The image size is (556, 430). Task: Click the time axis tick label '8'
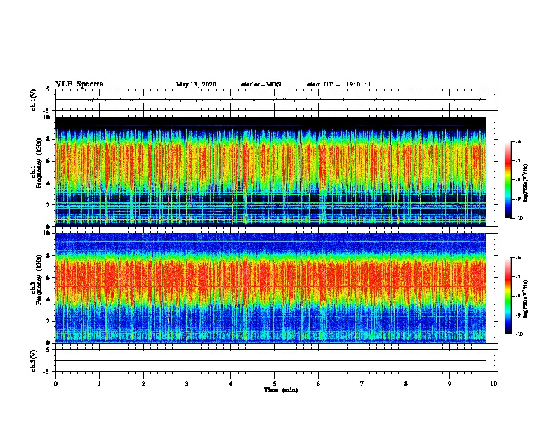406,384
